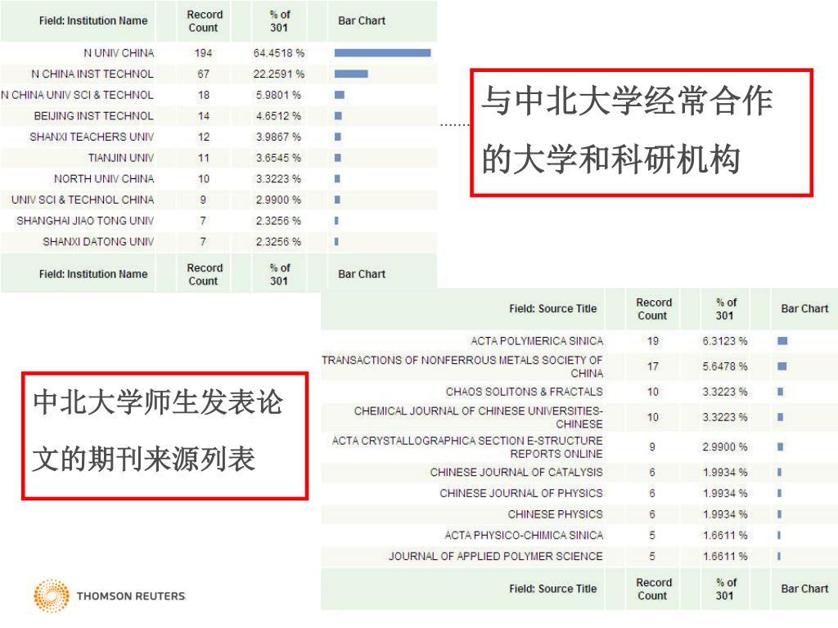The image size is (838, 628).
Task: Click the Thomson Reuters logo
Action: pos(110,595)
